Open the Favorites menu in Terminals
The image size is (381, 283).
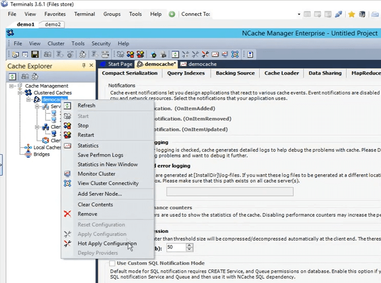(x=55, y=14)
